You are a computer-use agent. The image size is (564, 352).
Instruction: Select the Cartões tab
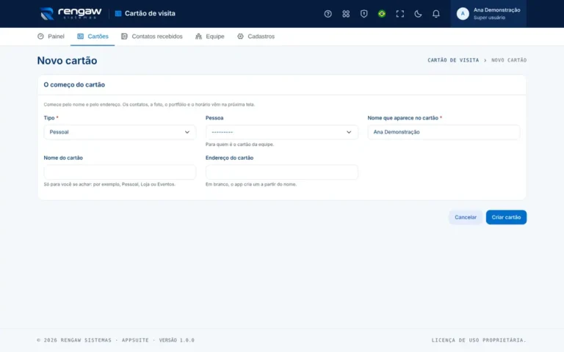tap(93, 36)
